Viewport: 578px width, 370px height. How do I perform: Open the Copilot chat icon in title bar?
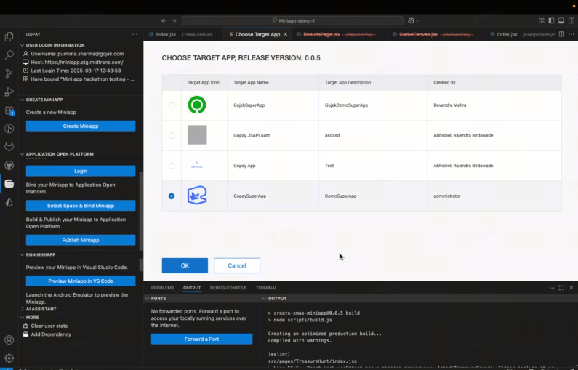pyautogui.click(x=411, y=20)
